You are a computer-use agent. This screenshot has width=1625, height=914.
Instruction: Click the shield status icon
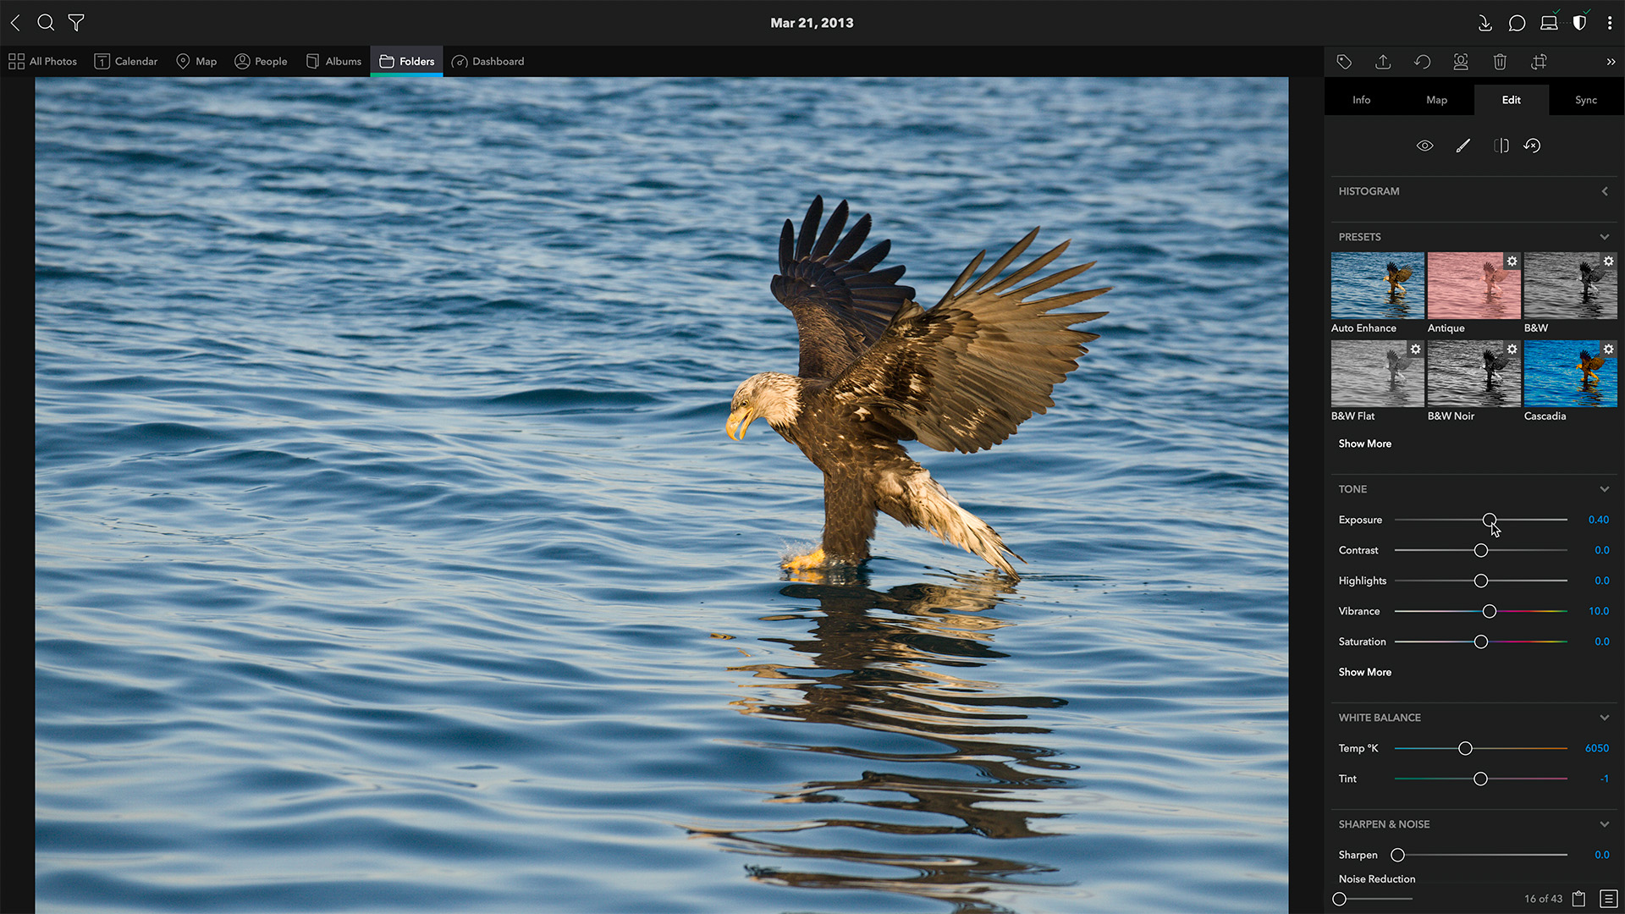(1579, 23)
